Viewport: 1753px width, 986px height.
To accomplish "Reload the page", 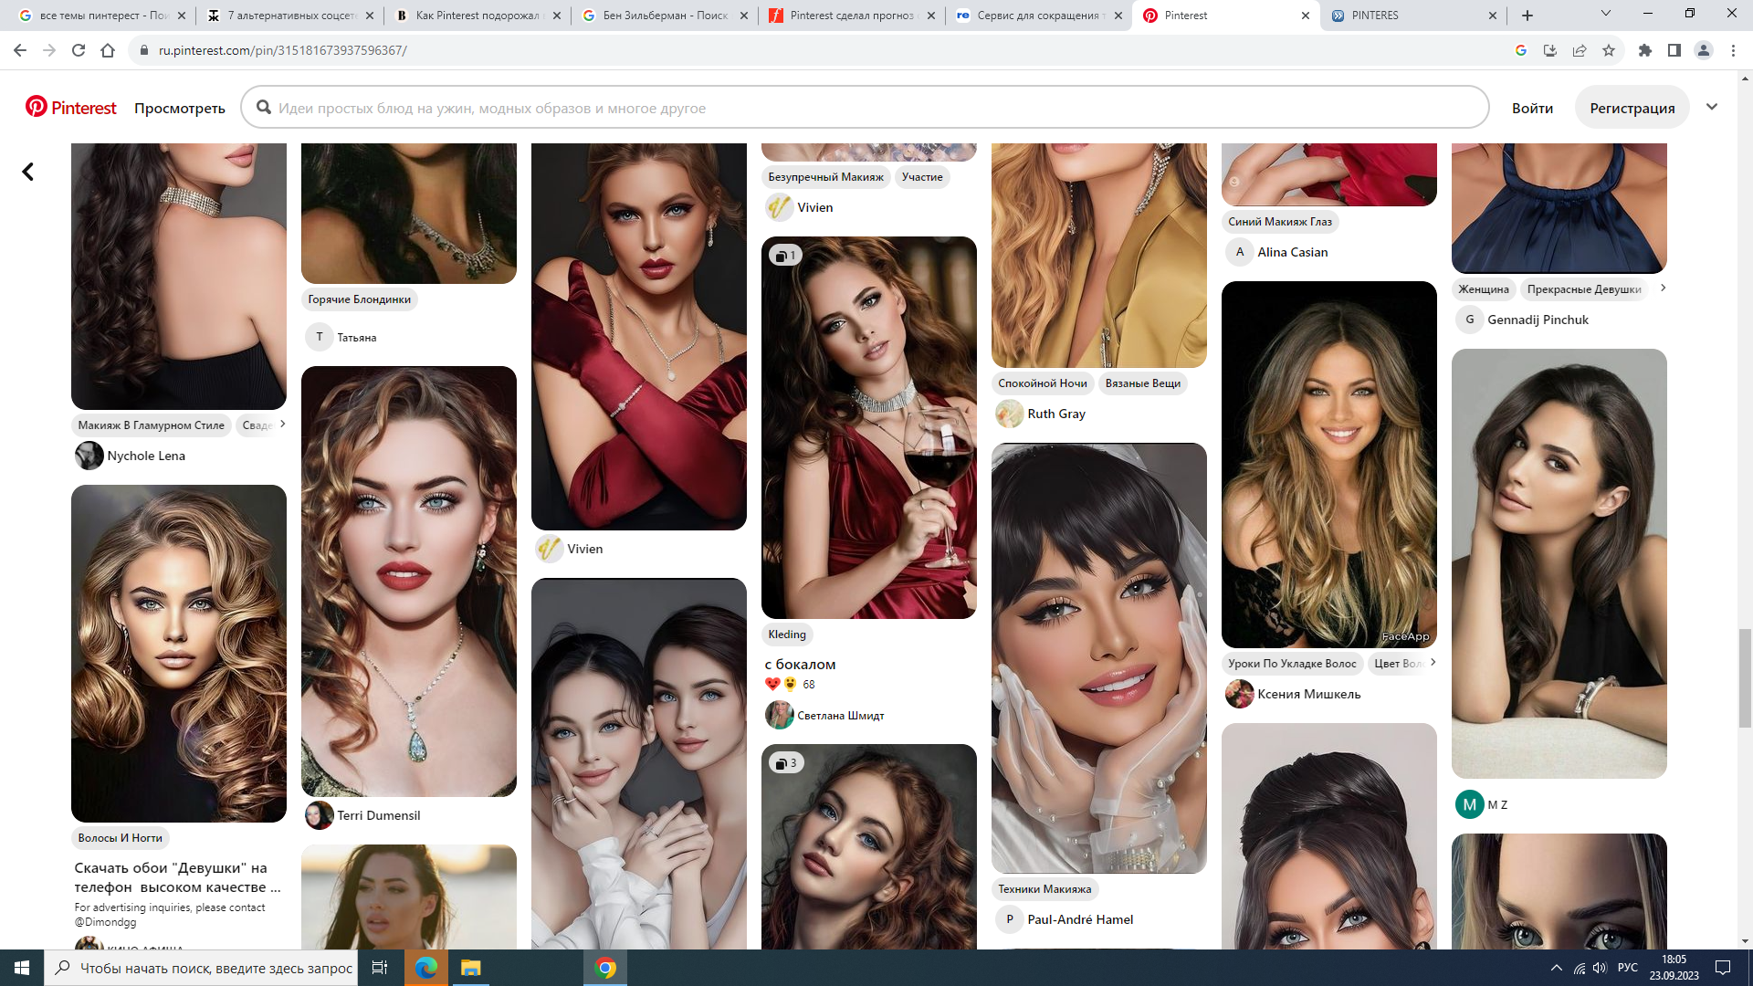I will click(79, 50).
